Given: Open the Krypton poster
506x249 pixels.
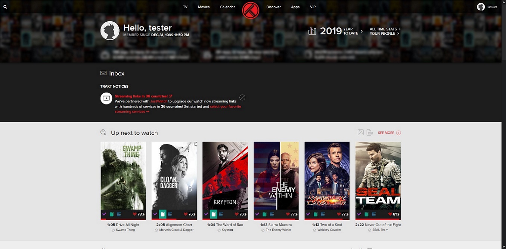Looking at the screenshot, I should click(x=225, y=175).
